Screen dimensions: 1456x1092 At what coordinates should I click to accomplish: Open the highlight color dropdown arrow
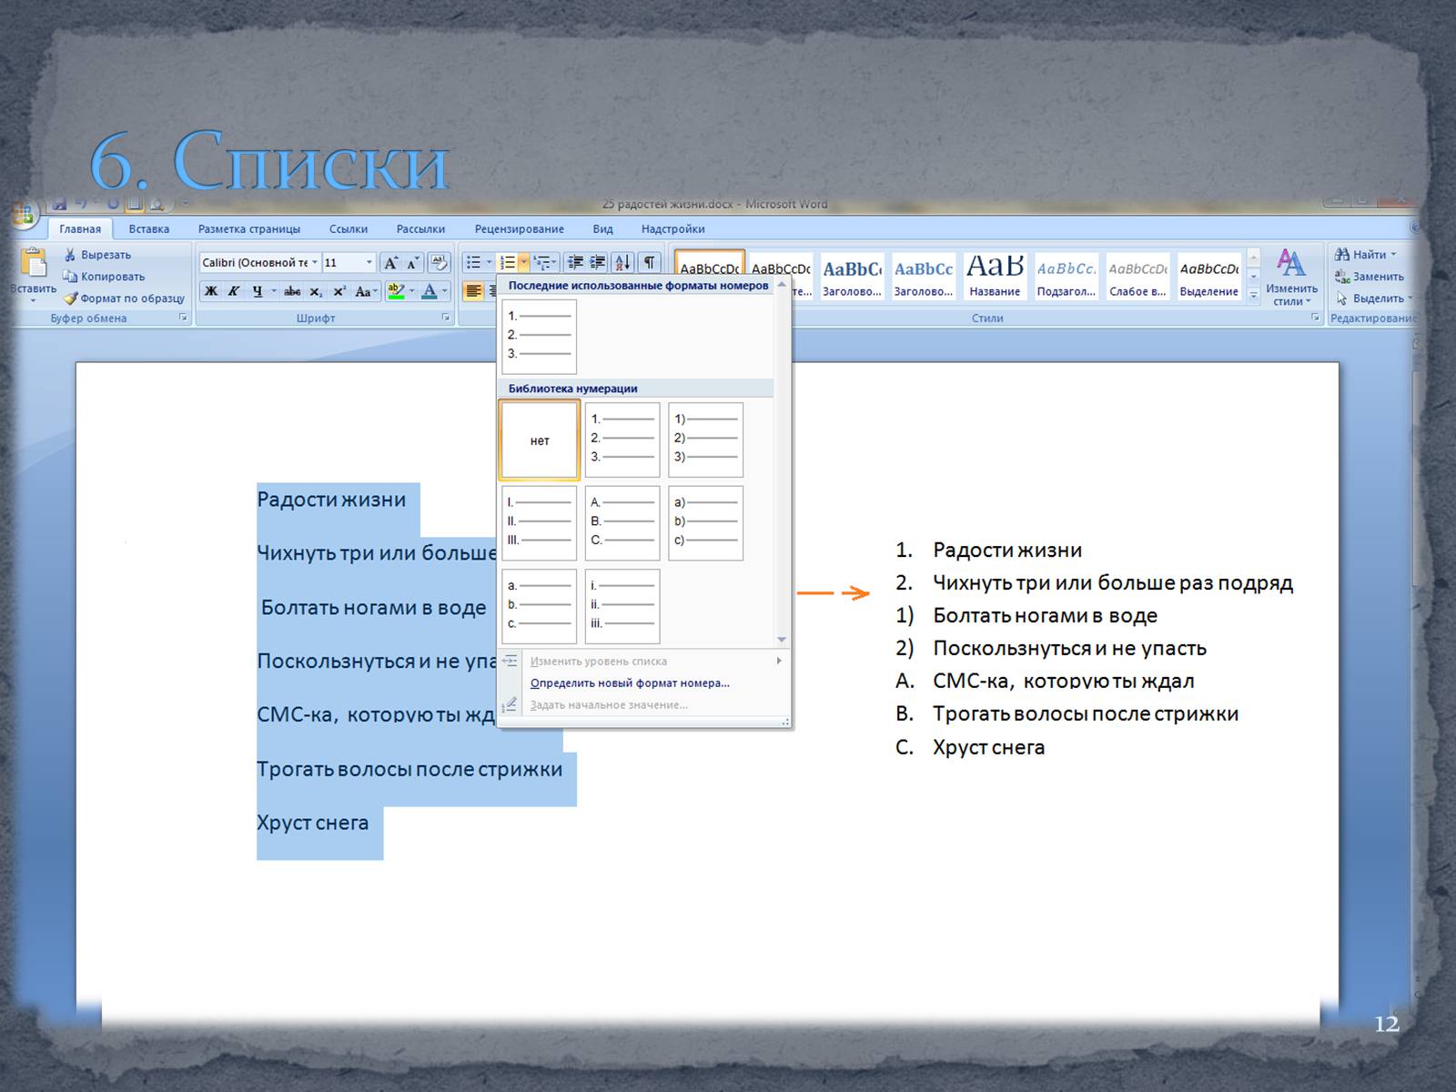point(411,291)
